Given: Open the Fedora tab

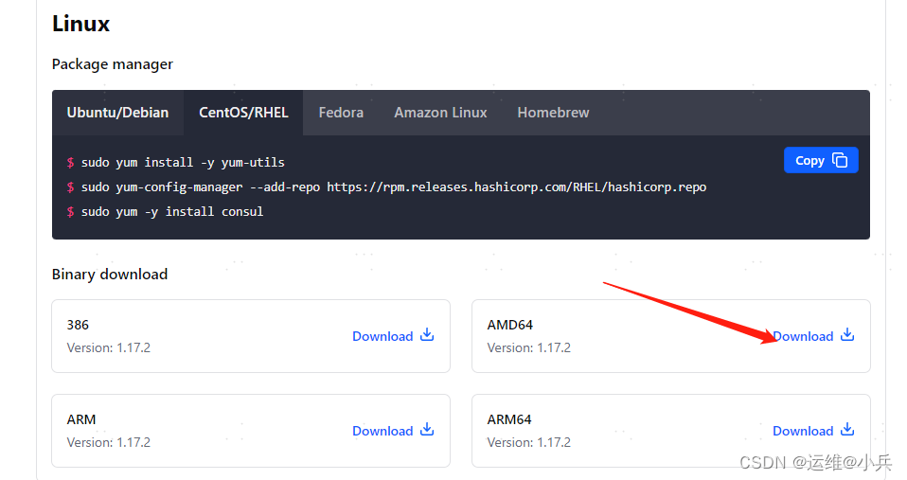Looking at the screenshot, I should (x=341, y=113).
